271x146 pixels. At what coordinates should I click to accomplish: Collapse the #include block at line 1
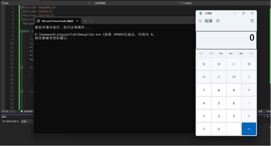click(22, 7)
